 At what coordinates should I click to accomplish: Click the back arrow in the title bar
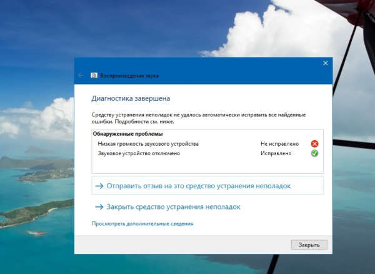(81, 75)
